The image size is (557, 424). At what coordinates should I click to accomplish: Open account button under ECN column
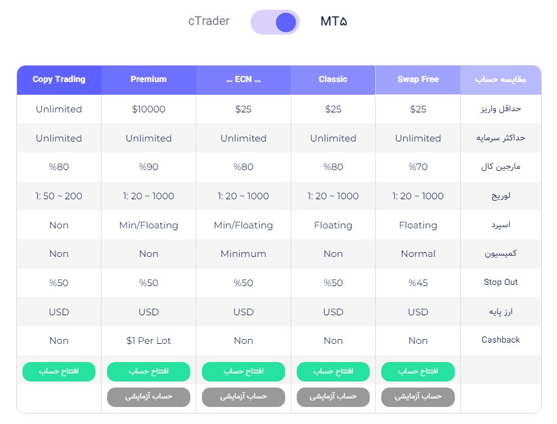coord(243,372)
